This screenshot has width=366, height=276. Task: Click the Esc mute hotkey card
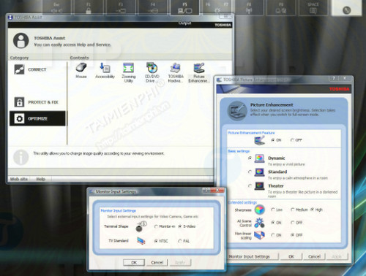pos(57,7)
